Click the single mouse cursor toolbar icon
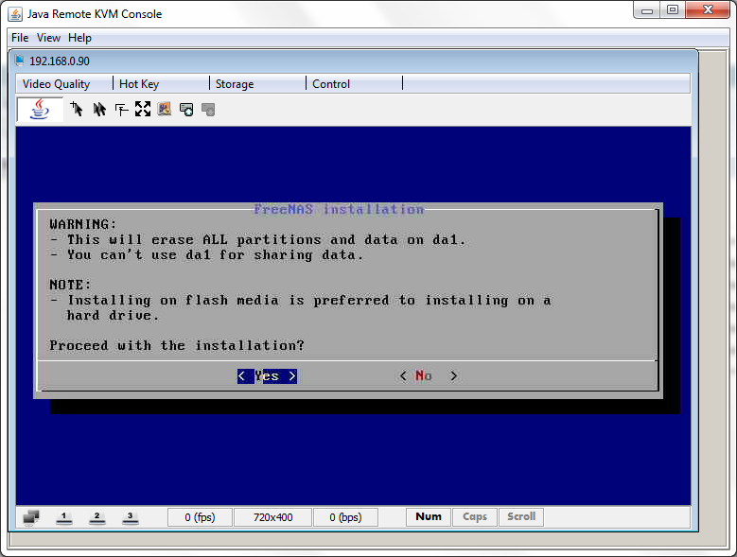 point(77,110)
